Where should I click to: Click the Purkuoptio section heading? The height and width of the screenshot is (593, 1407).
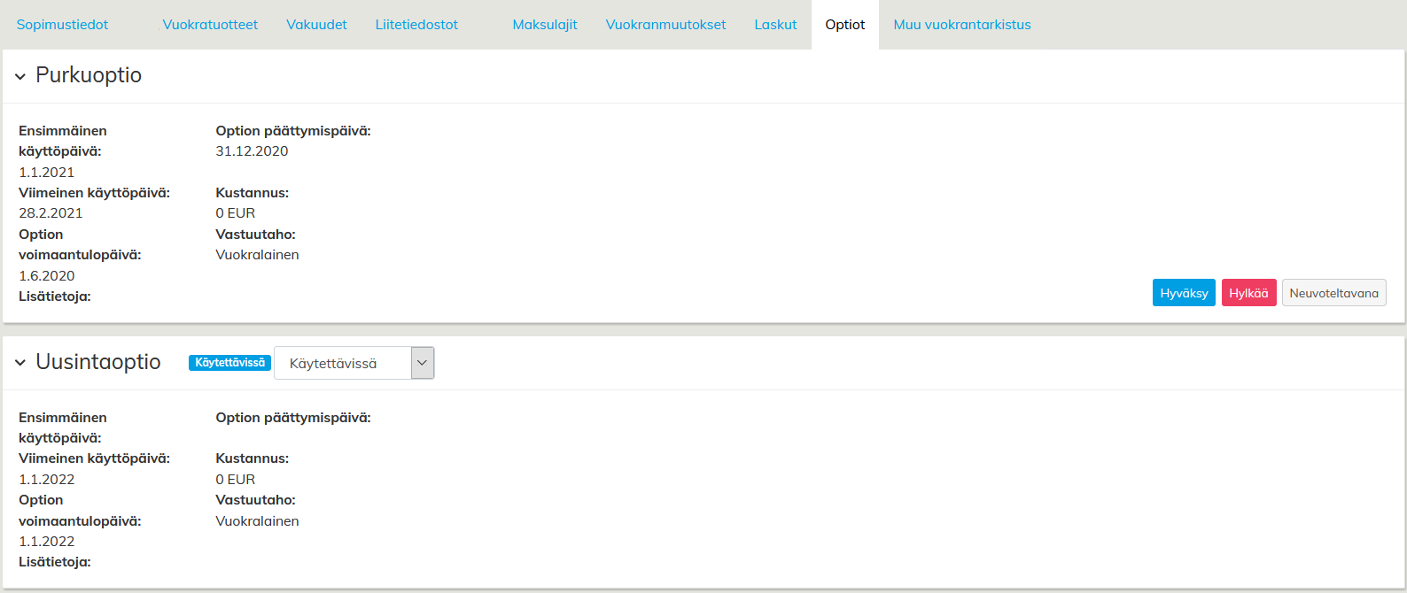[89, 75]
